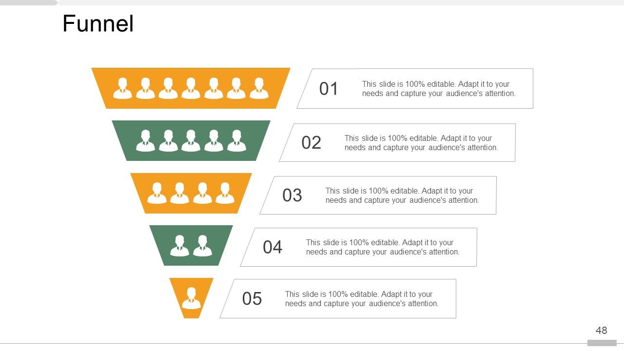Select the leftmost person icon in the top orange tier

click(122, 89)
